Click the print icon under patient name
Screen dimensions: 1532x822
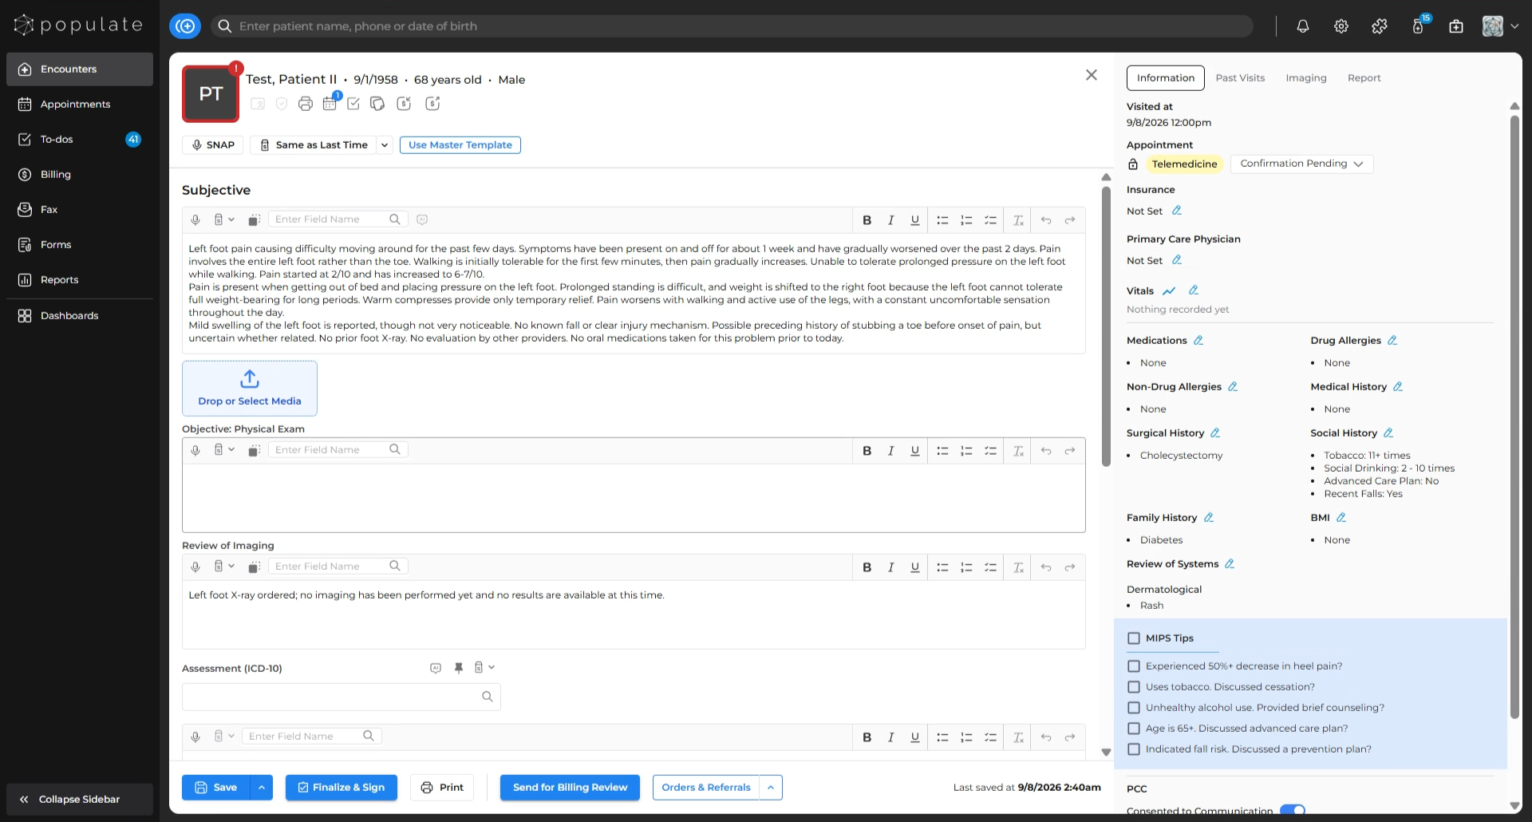(x=306, y=104)
